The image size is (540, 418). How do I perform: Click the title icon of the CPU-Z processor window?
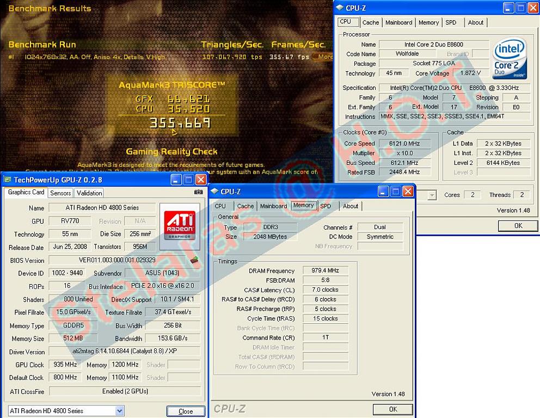click(340, 8)
